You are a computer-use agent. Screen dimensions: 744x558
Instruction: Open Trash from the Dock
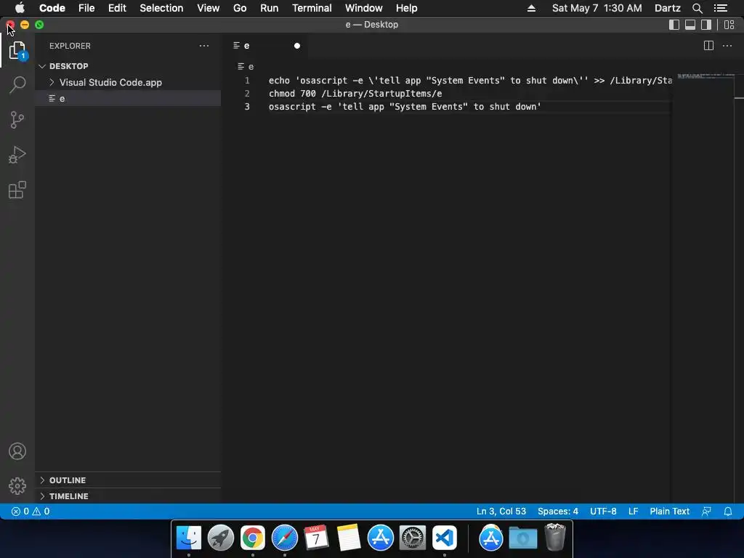[x=555, y=537]
